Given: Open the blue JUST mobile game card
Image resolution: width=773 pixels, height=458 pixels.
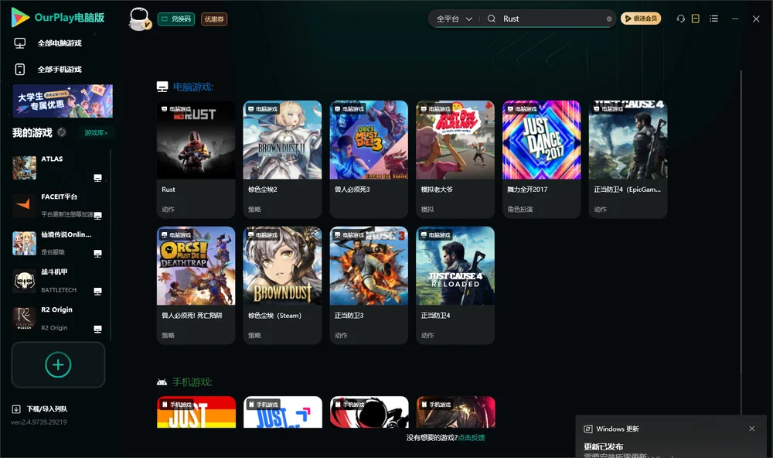Looking at the screenshot, I should coord(282,412).
